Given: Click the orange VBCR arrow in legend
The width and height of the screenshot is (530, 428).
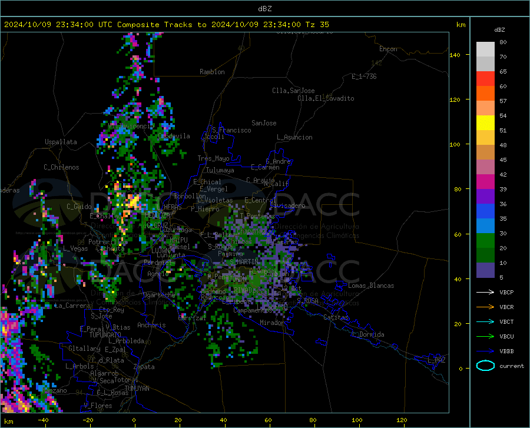Looking at the screenshot, I should 485,307.
